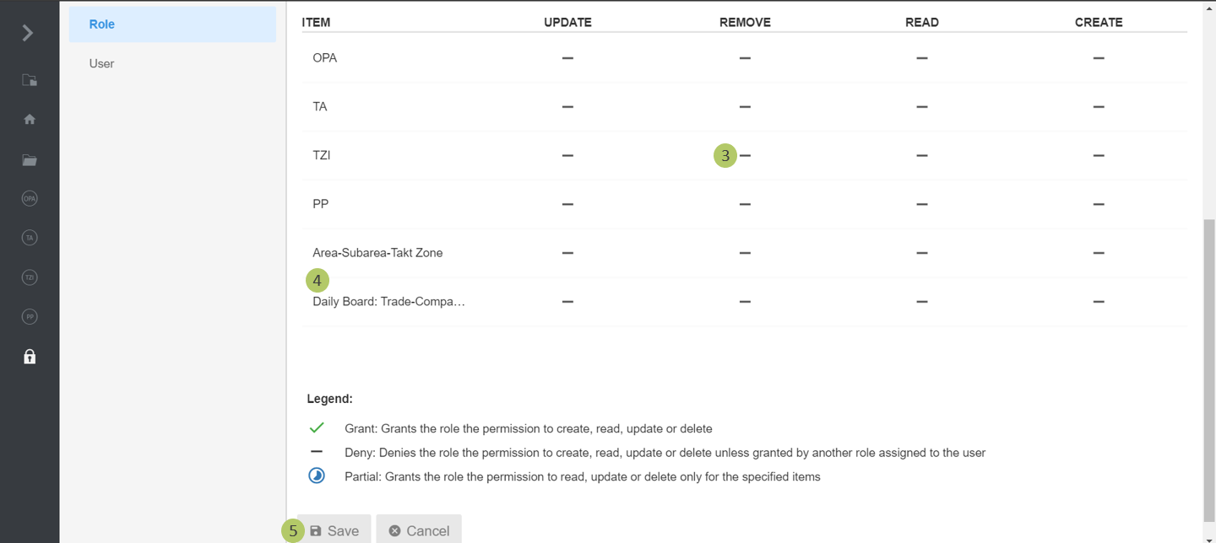Open the OPA section from the sidebar
Image resolution: width=1216 pixels, height=543 pixels.
pos(29,198)
